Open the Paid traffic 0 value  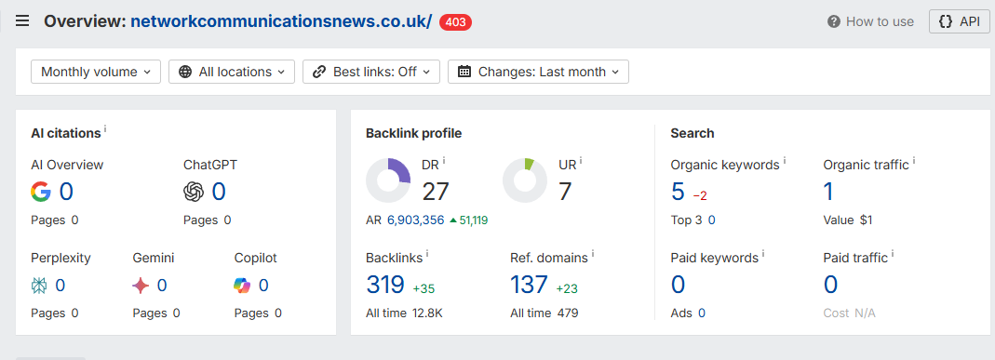pos(830,285)
